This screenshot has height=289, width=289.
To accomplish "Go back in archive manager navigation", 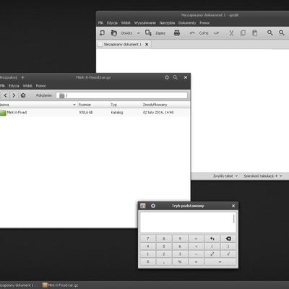I will click(5, 95).
